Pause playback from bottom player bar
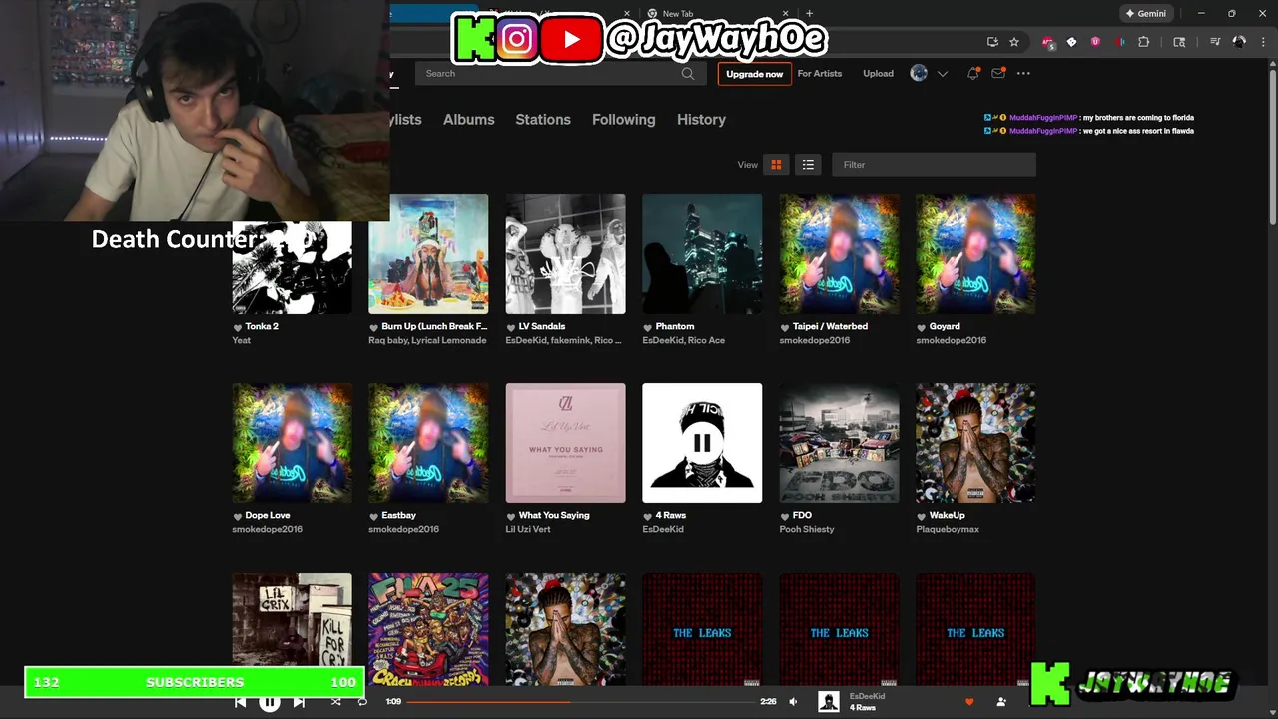The image size is (1278, 719). point(270,702)
